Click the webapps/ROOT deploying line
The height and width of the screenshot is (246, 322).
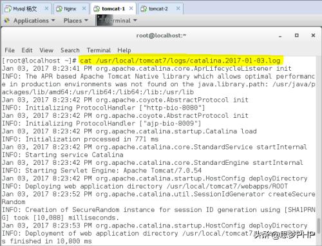(145, 186)
